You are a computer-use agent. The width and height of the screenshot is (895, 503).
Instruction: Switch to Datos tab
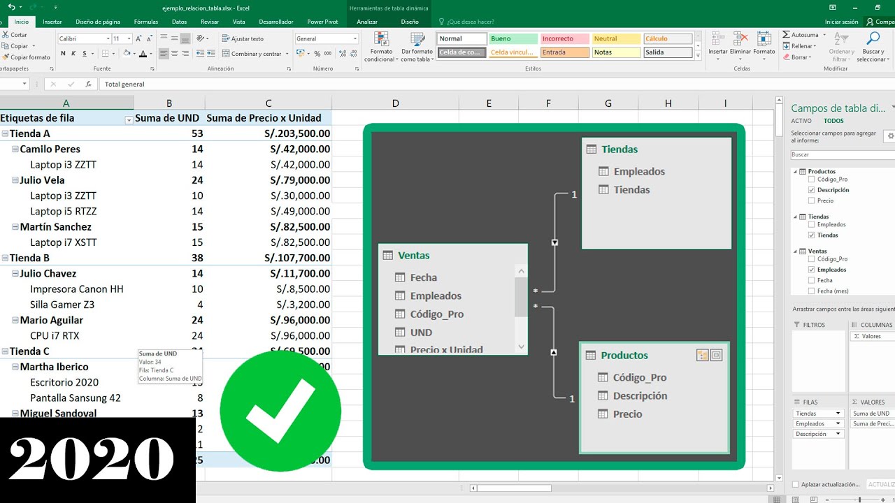[x=180, y=22]
